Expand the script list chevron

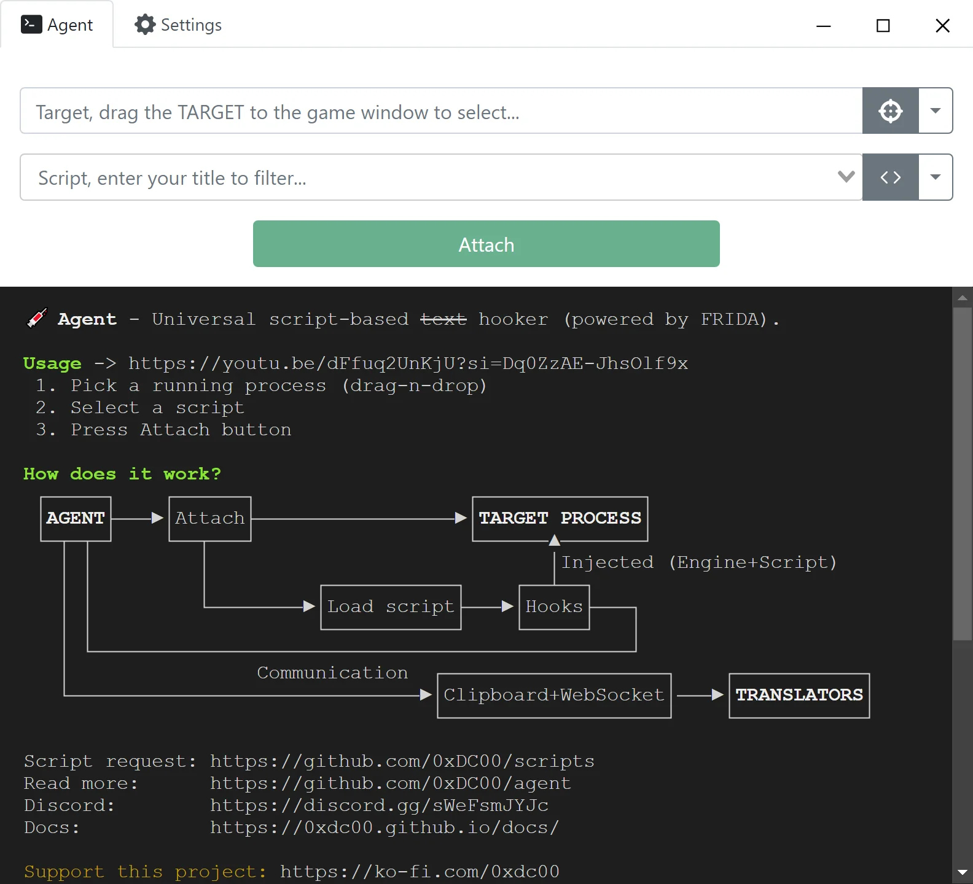(846, 177)
